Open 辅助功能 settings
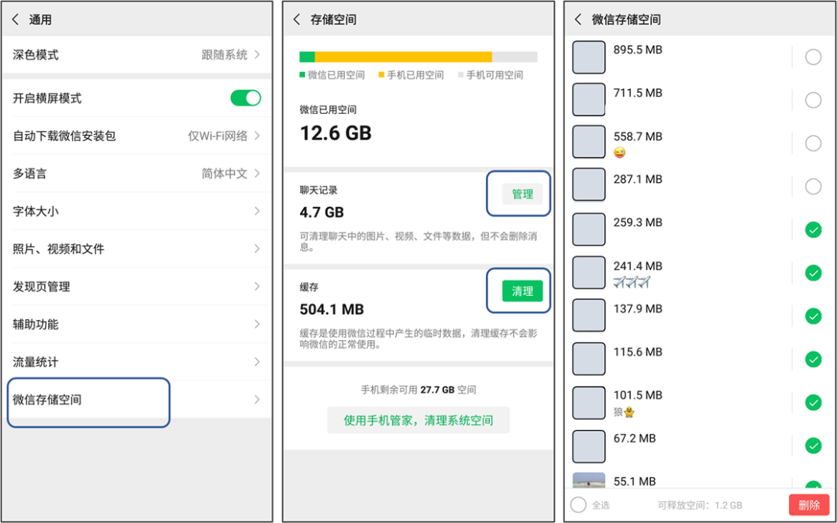The image size is (837, 523). 137,324
